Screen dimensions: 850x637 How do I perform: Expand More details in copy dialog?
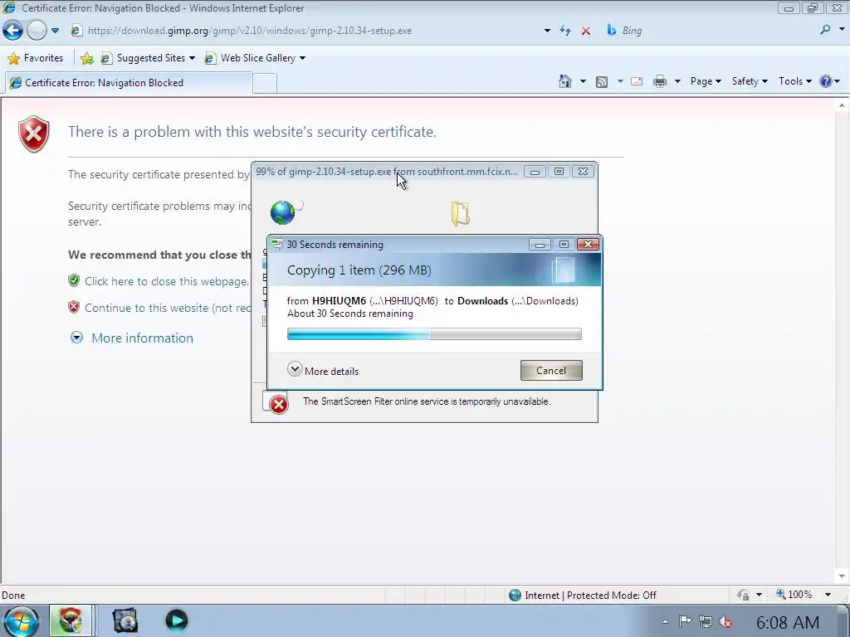click(x=323, y=371)
